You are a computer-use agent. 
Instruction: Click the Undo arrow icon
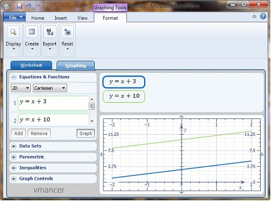pos(29,6)
